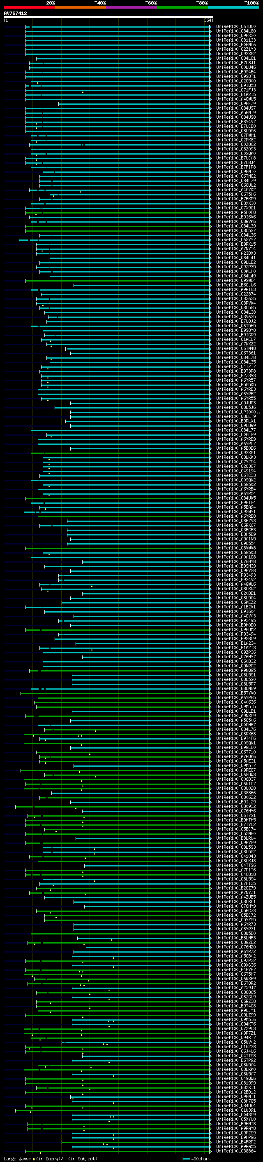
Task: Click the UniRef100_A5B0D6 entry
Action: click(236, 448)
